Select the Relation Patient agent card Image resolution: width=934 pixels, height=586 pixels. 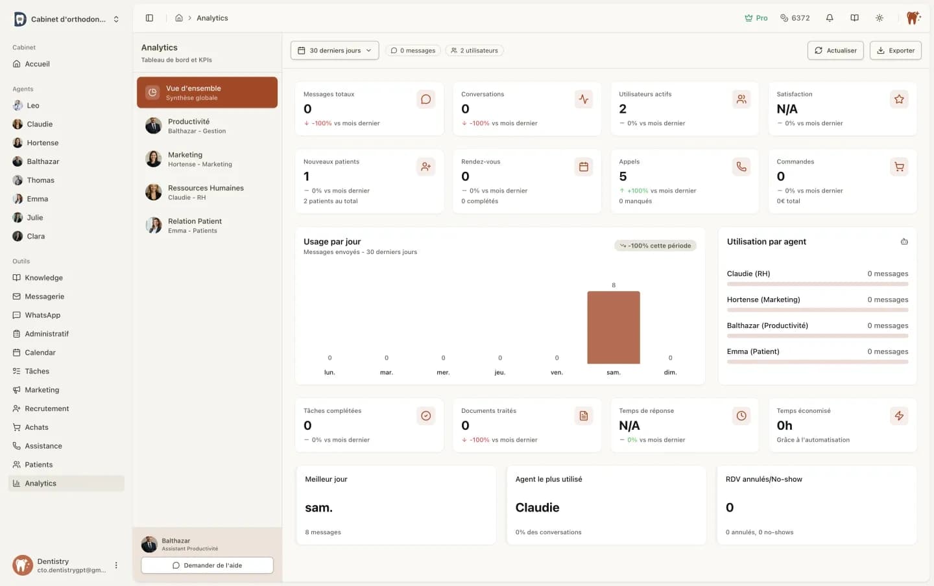click(x=206, y=225)
